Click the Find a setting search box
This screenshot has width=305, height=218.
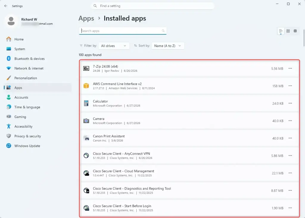pos(152,6)
